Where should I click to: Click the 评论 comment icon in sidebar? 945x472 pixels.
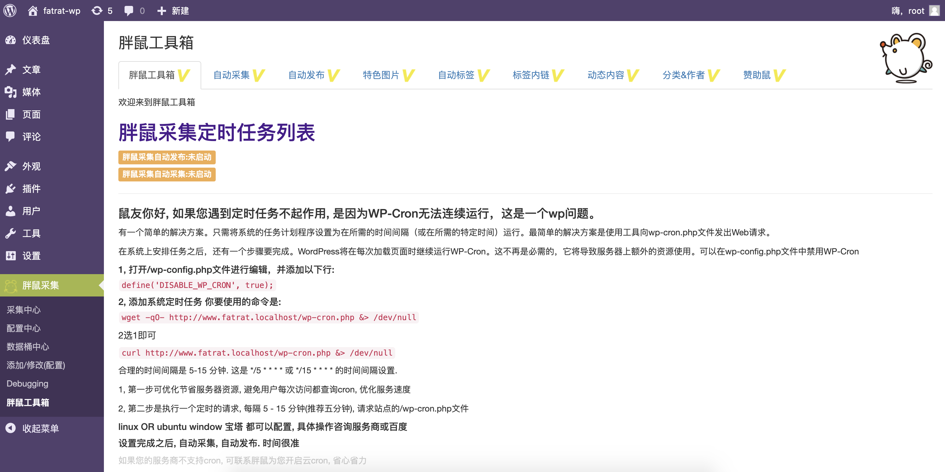[x=11, y=136]
